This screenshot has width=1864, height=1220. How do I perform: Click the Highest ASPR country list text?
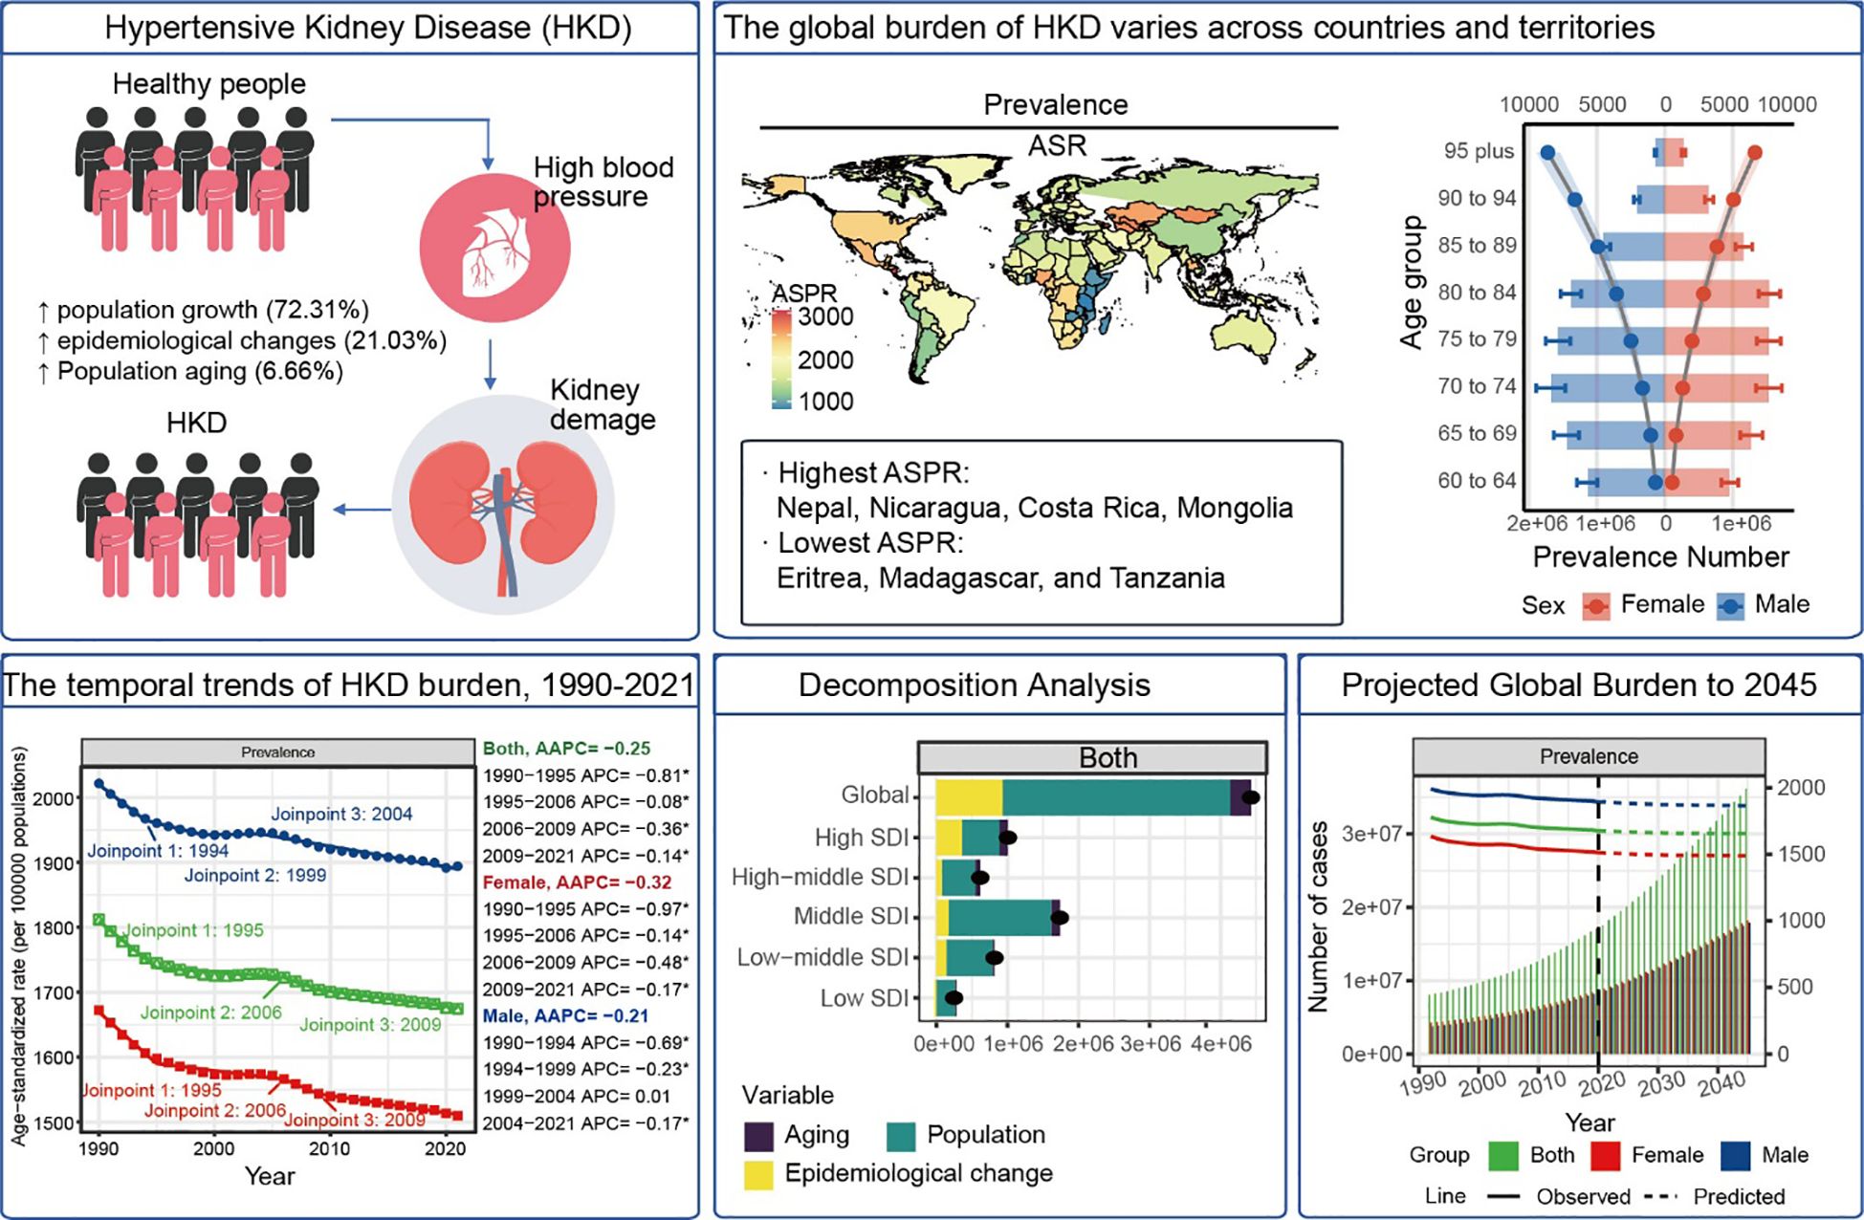pos(1034,508)
